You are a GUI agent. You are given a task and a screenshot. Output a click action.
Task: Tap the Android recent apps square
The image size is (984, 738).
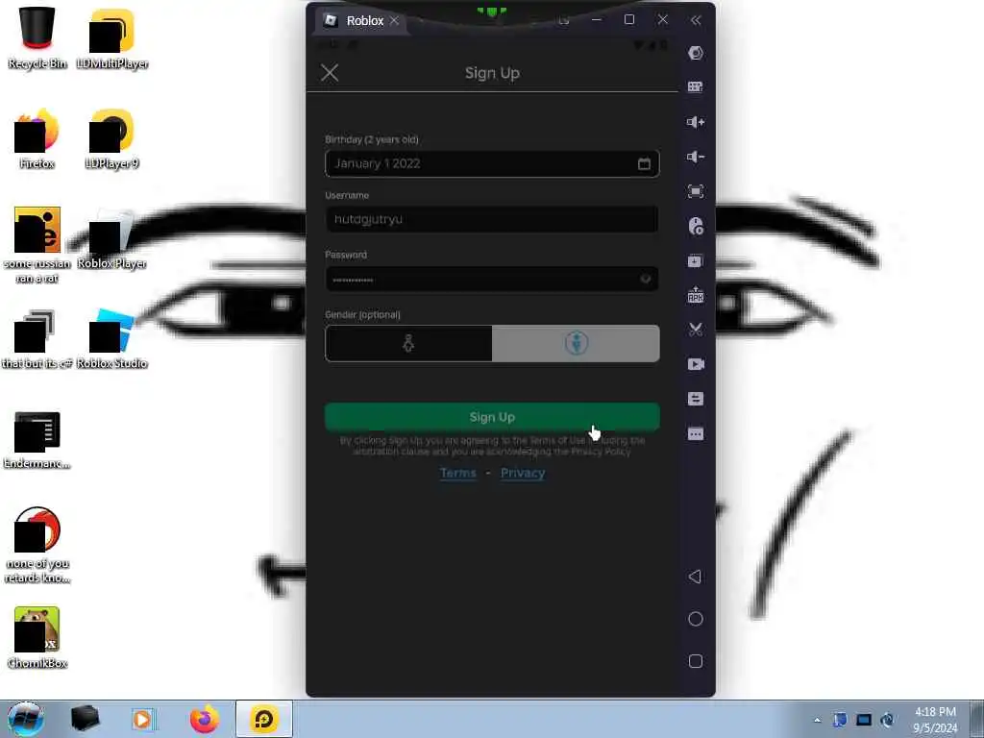click(696, 661)
